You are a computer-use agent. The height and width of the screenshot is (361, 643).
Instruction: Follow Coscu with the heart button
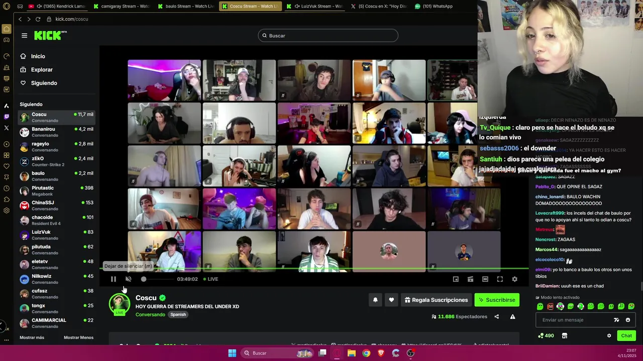[391, 300]
